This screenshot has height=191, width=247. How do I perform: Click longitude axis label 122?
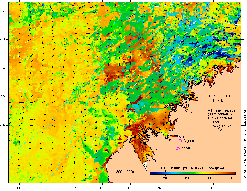pos(102,188)
